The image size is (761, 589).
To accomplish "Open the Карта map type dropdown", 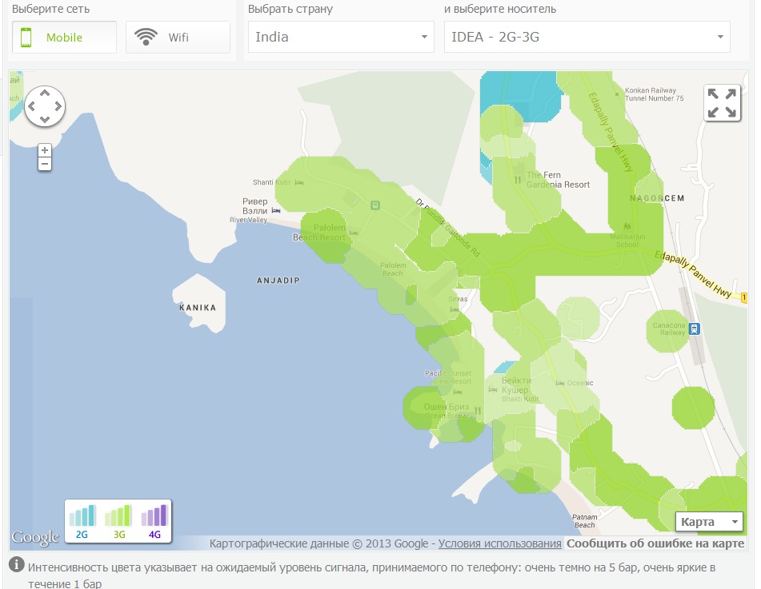I will 709,522.
